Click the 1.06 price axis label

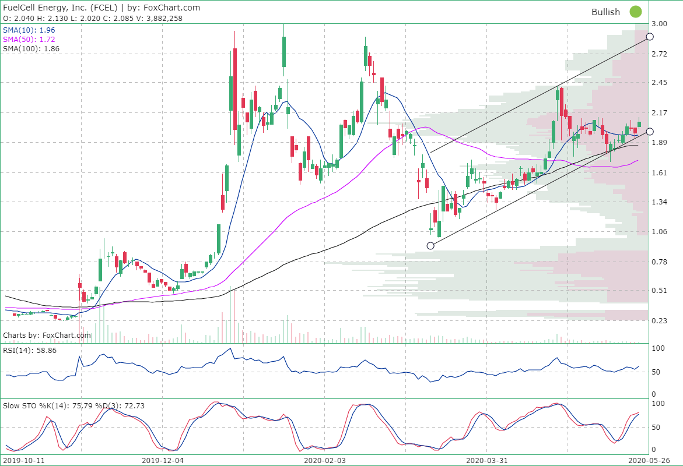tap(659, 231)
